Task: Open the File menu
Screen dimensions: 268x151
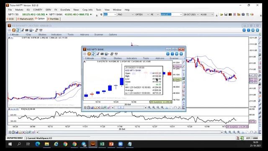Action: (x=10, y=10)
